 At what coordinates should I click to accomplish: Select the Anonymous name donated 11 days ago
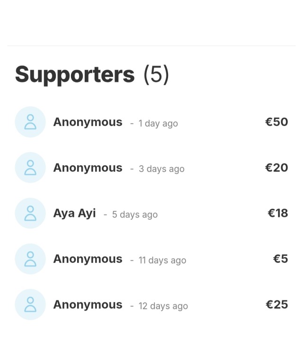coord(88,259)
